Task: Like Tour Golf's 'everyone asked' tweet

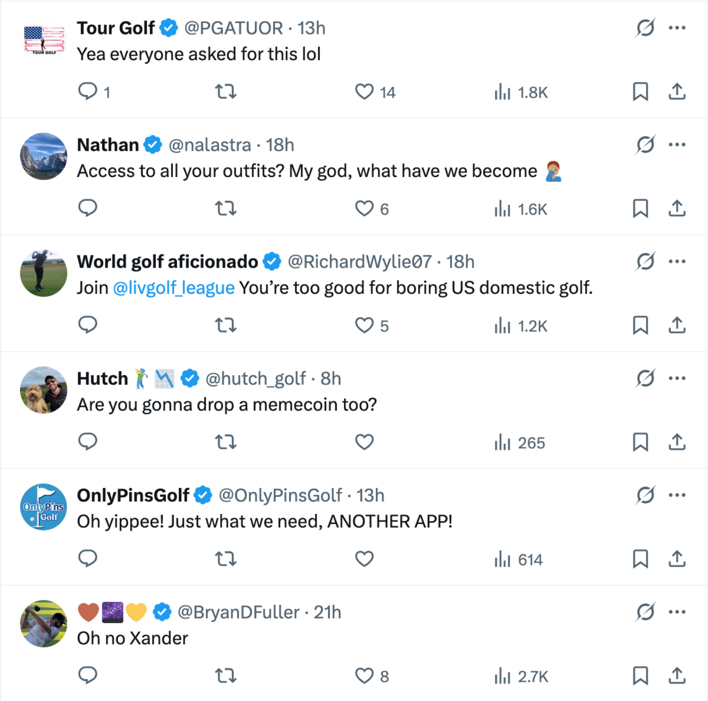Action: pyautogui.click(x=364, y=92)
